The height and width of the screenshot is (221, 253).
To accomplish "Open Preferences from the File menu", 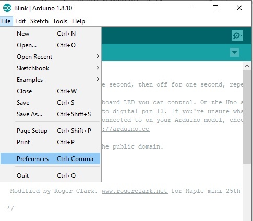I will pyautogui.click(x=51, y=158).
